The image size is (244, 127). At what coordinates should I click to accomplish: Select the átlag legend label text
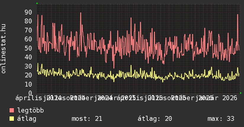click(x=27, y=119)
